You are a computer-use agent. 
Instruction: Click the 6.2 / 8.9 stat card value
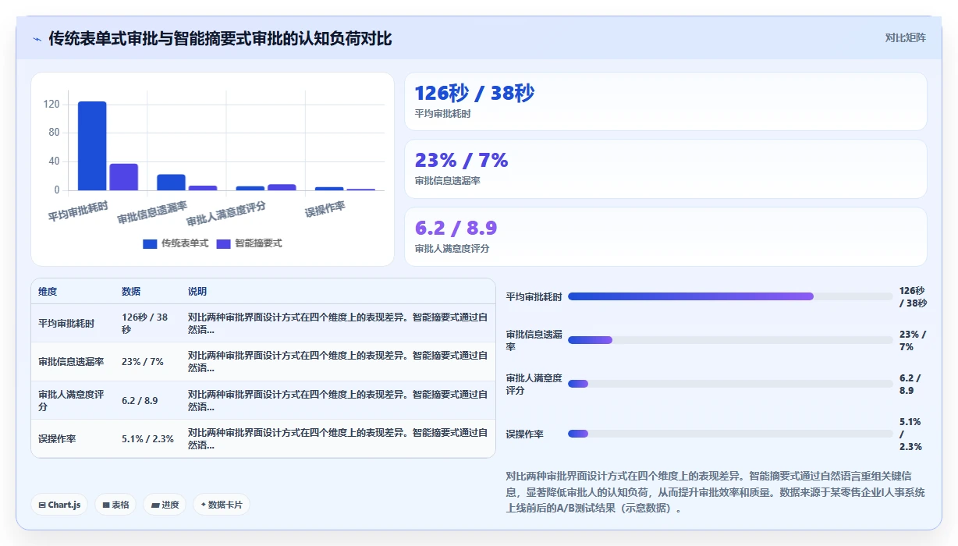tap(456, 228)
